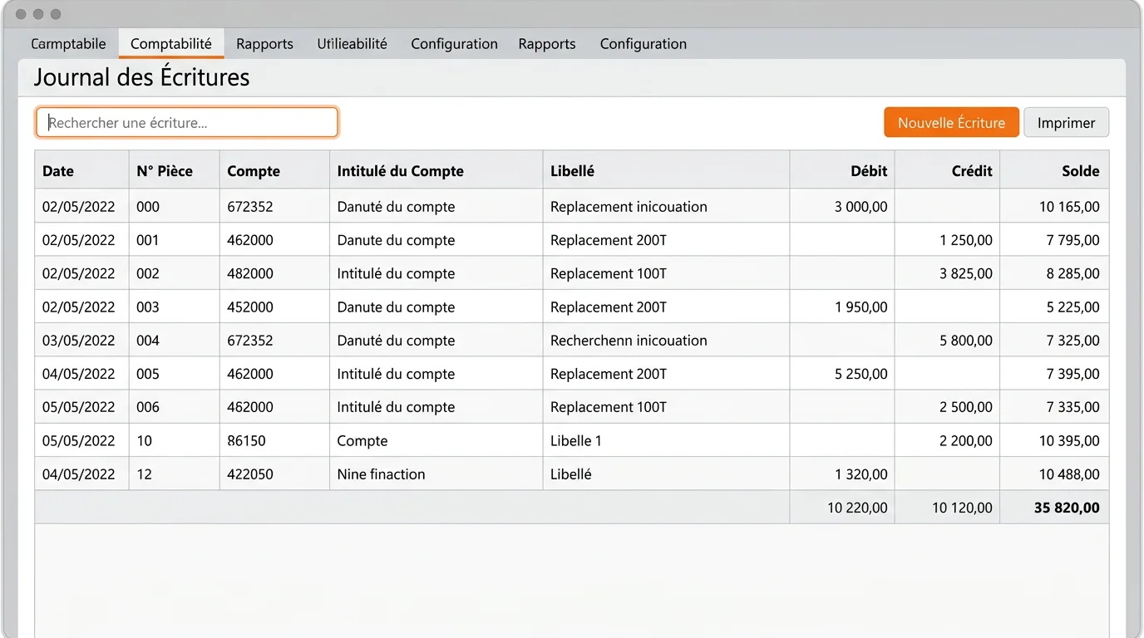The width and height of the screenshot is (1144, 638).
Task: Select the balance 10 165,00
Action: [x=1069, y=206]
